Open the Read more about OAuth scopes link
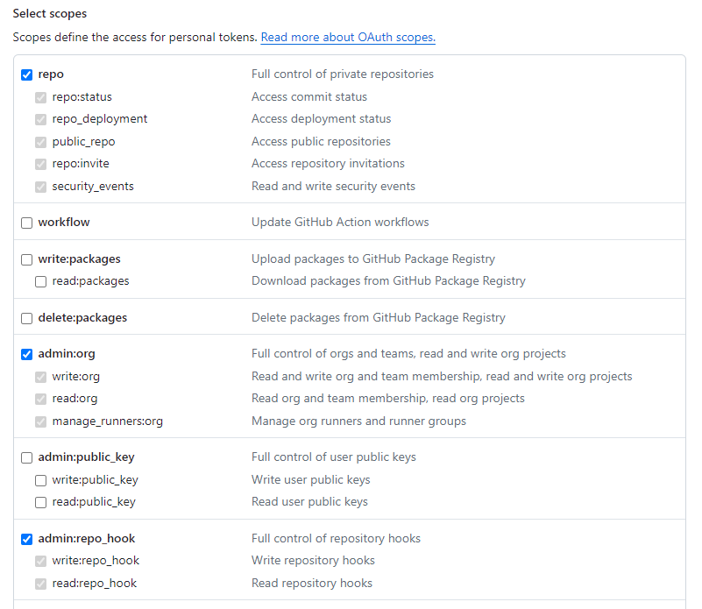Viewport: 702px width, 609px height. (348, 37)
